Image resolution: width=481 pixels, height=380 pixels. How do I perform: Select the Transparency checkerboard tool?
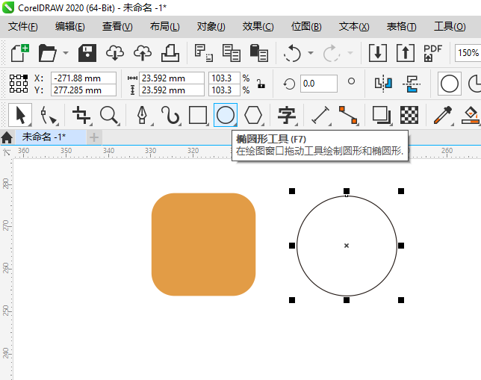[x=409, y=115]
